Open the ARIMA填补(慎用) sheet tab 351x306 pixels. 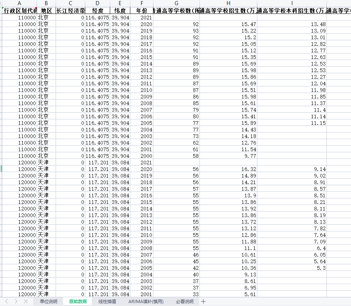(x=146, y=302)
